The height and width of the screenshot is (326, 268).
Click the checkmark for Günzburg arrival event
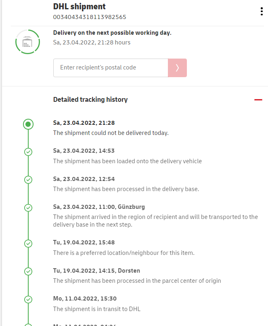tap(28, 208)
